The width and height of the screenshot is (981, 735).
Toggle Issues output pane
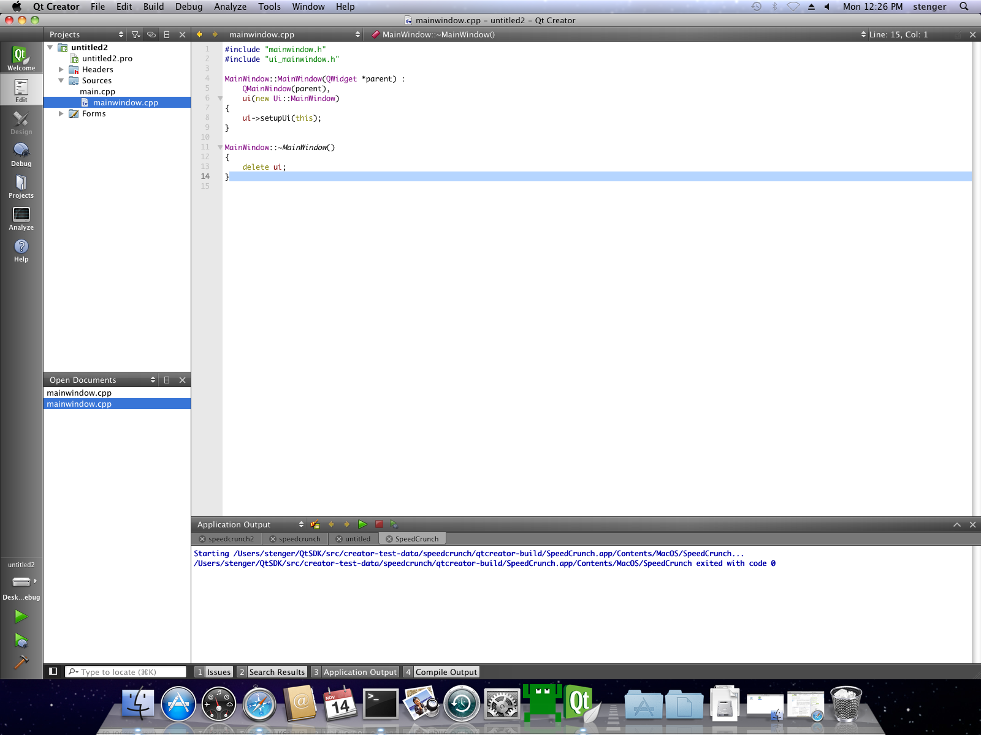(214, 672)
